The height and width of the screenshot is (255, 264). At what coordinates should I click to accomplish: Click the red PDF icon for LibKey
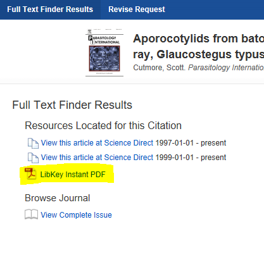tap(30, 174)
